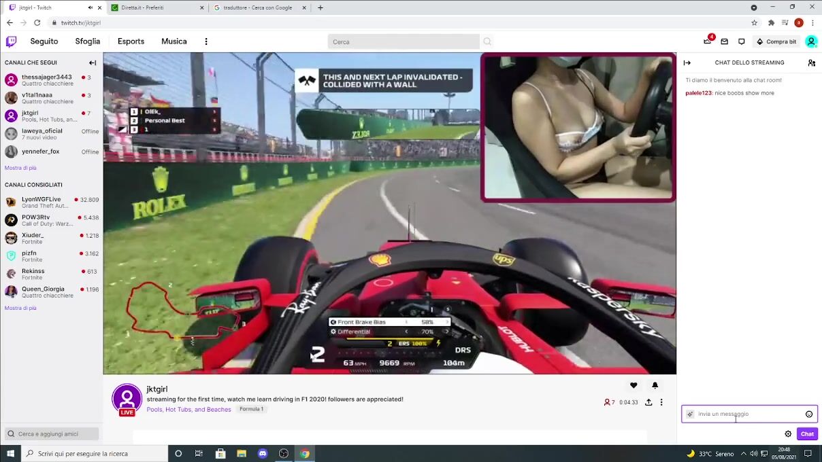Open the inbox envelope icon
The image size is (822, 462).
point(725,41)
